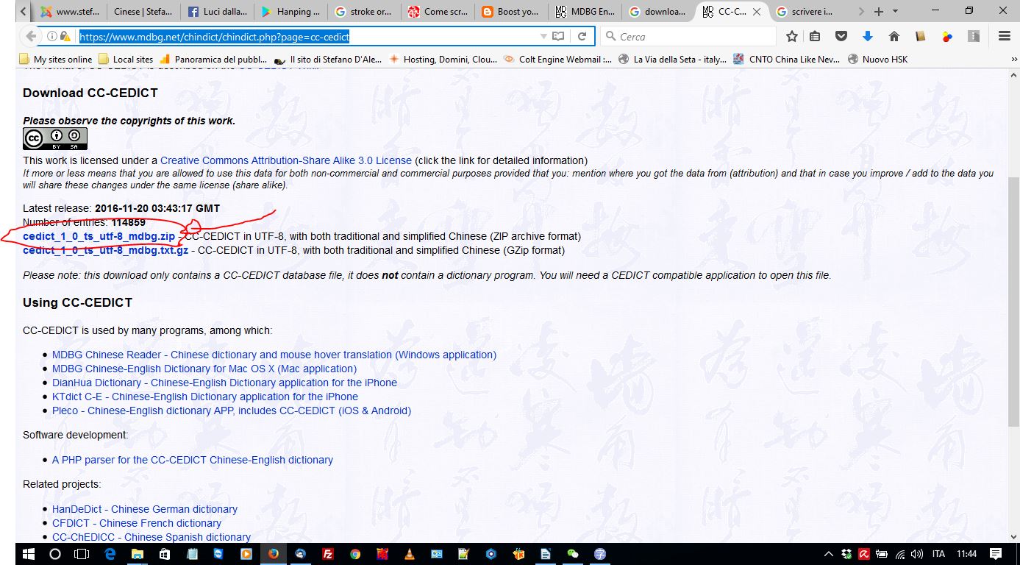Switch to the 'Hanping ...' tab

290,12
